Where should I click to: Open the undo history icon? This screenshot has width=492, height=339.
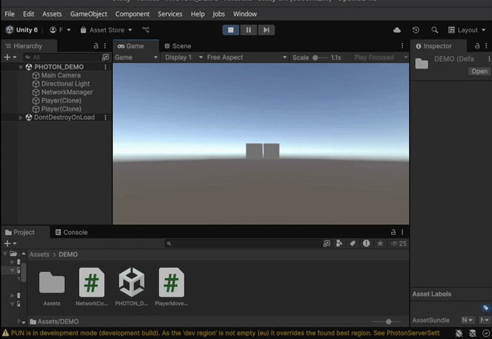point(416,30)
